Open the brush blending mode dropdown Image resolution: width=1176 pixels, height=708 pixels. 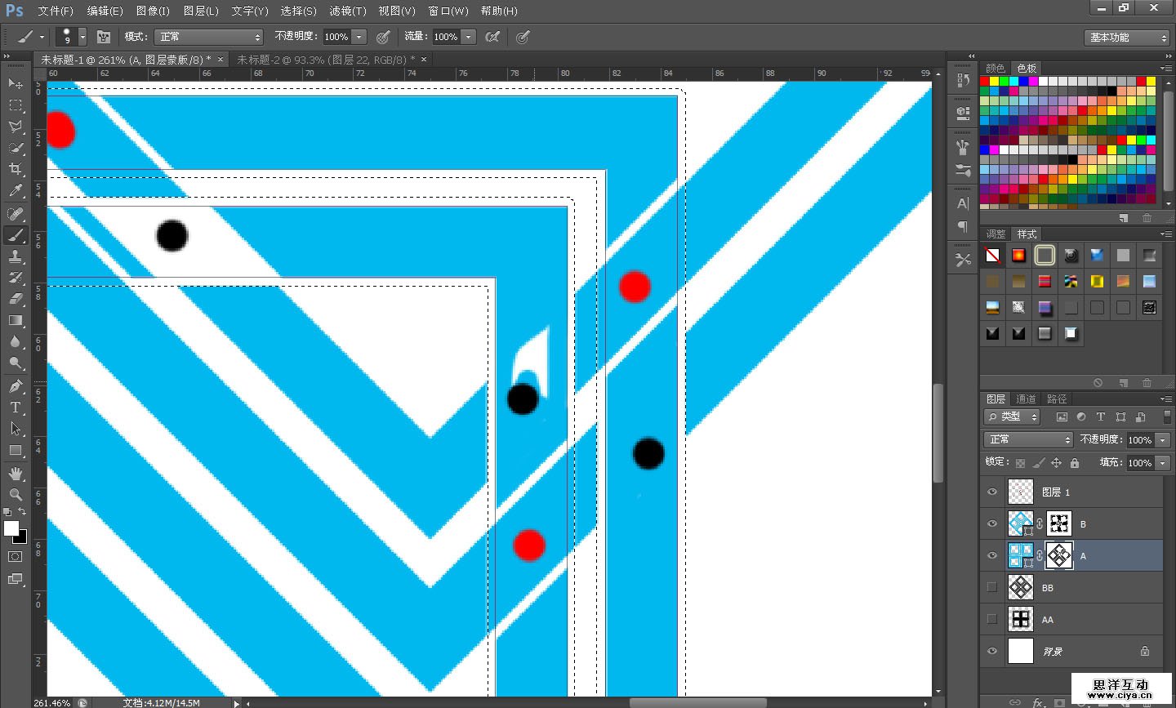210,37
